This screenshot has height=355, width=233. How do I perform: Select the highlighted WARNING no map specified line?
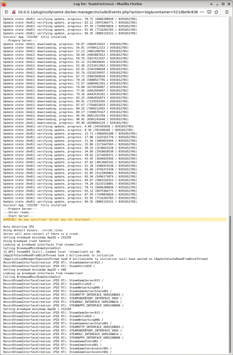tap(115, 219)
